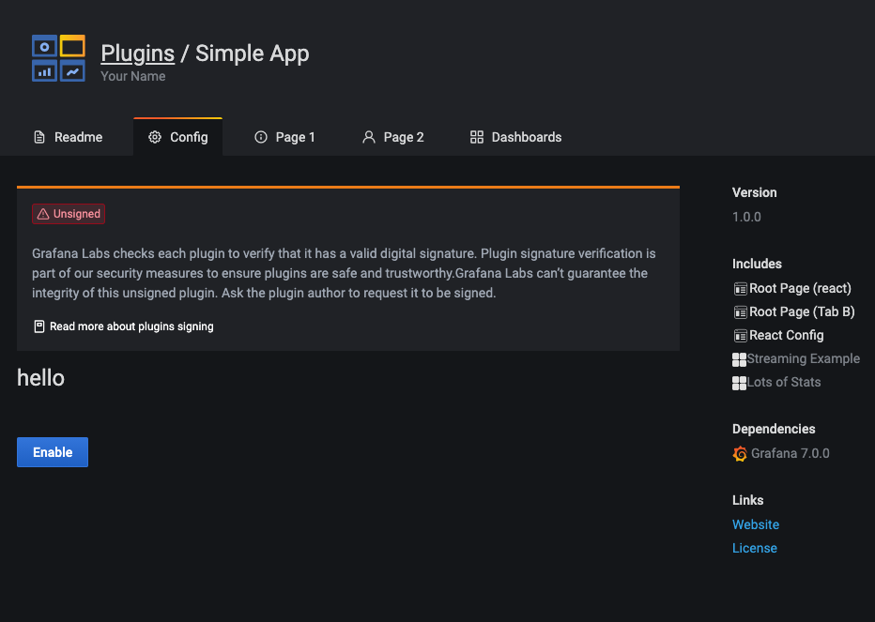Select Root Page (react) text

click(800, 288)
